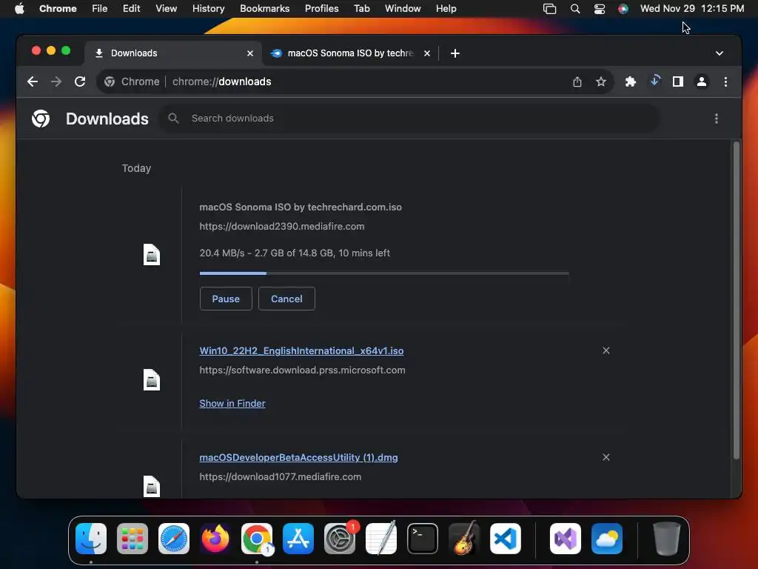The image size is (758, 569).
Task: Open Terminal from the Dock
Action: click(423, 539)
